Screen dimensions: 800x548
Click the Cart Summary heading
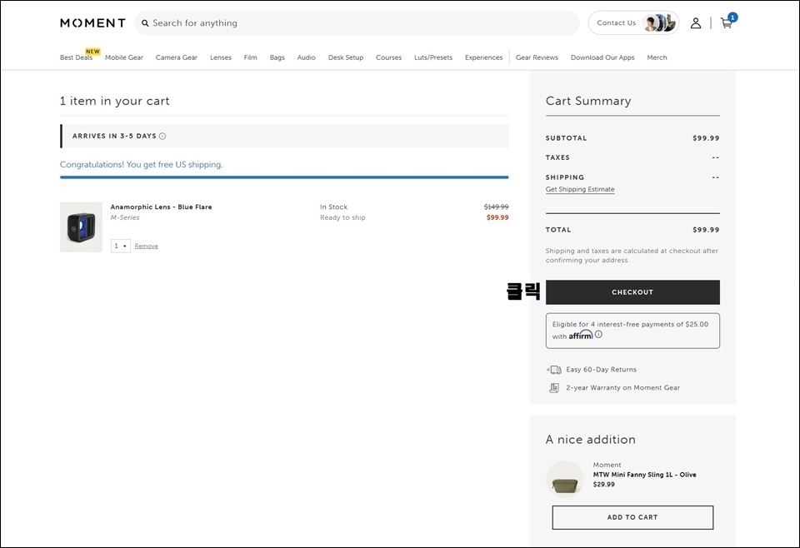click(588, 101)
